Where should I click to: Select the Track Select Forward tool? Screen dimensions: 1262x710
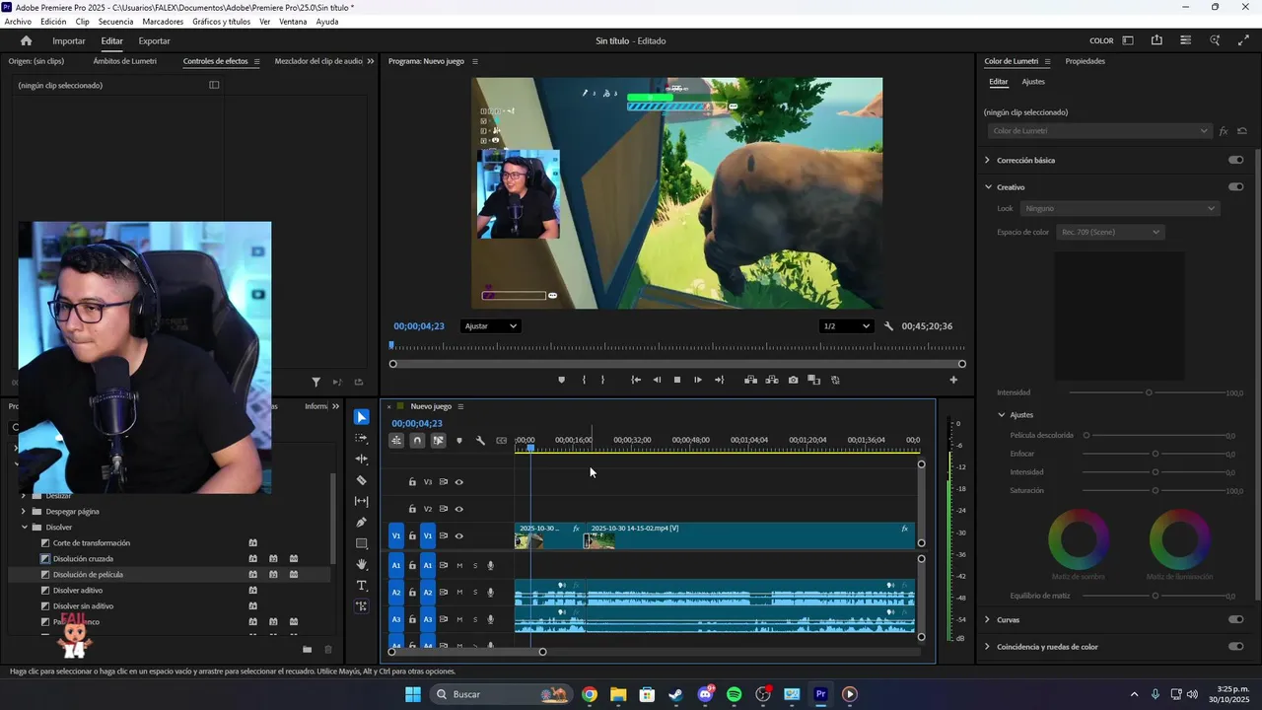click(x=362, y=438)
